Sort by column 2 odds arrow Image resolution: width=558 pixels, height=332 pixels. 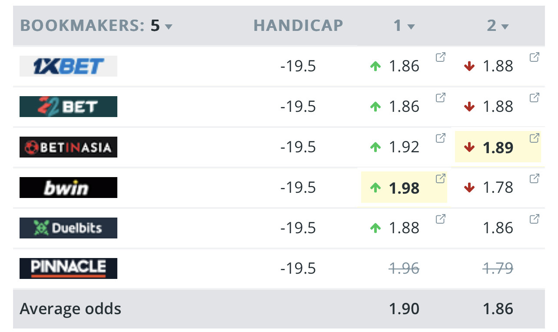[x=505, y=27]
